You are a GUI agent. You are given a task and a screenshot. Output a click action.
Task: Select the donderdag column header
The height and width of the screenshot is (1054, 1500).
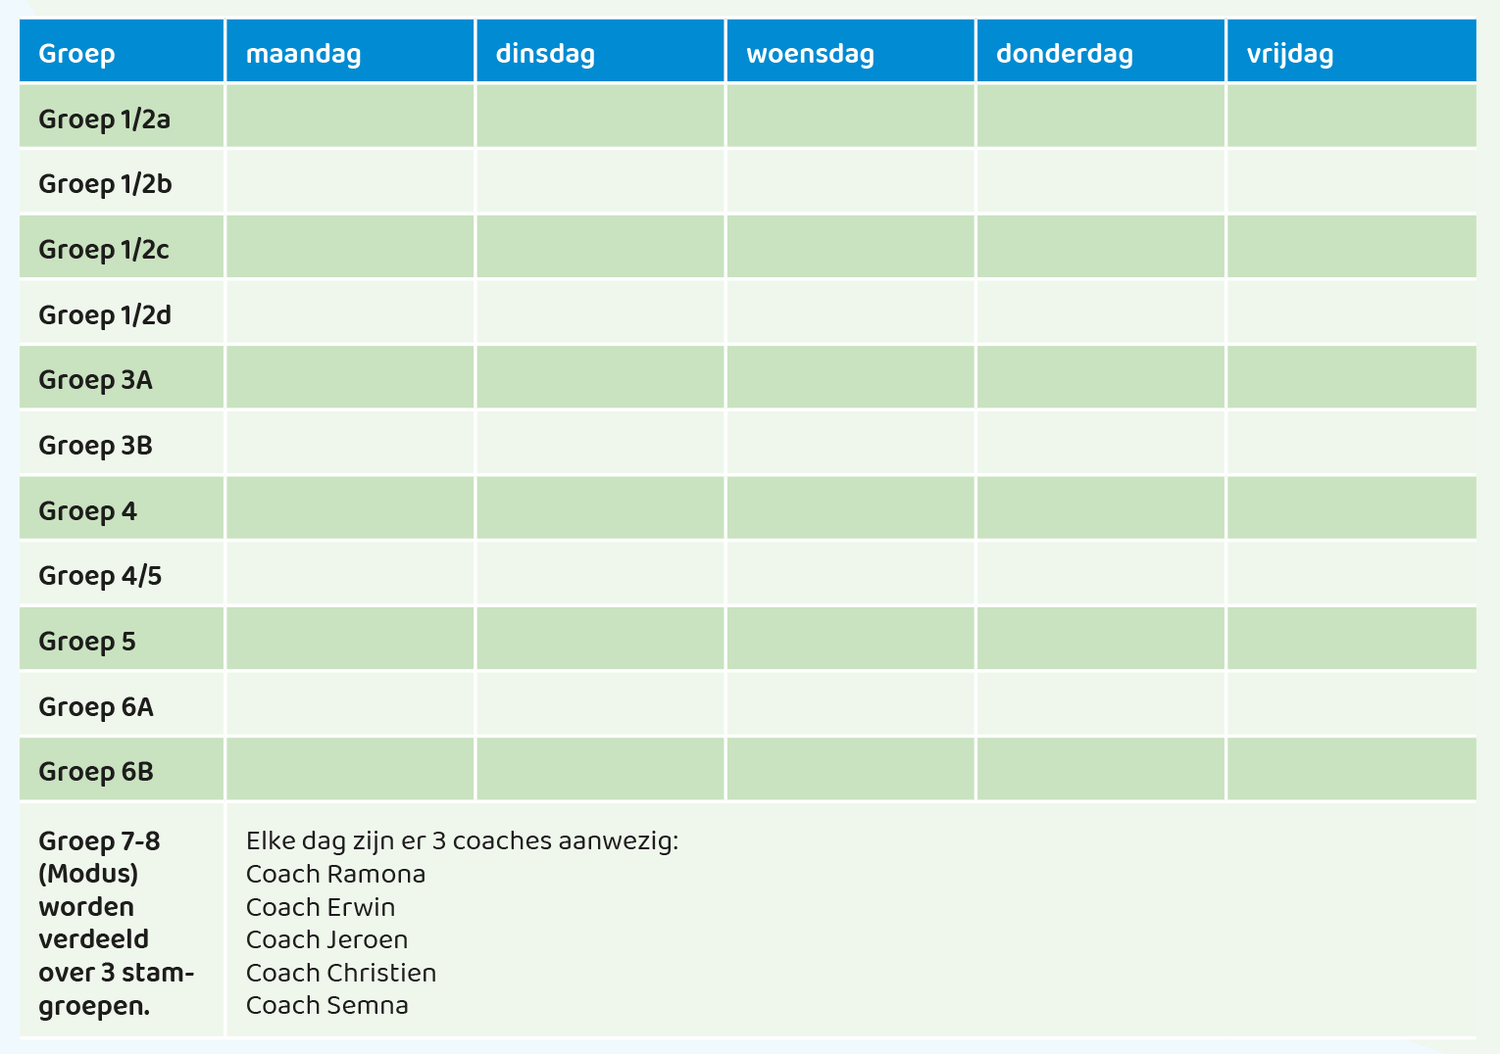[x=1065, y=53]
